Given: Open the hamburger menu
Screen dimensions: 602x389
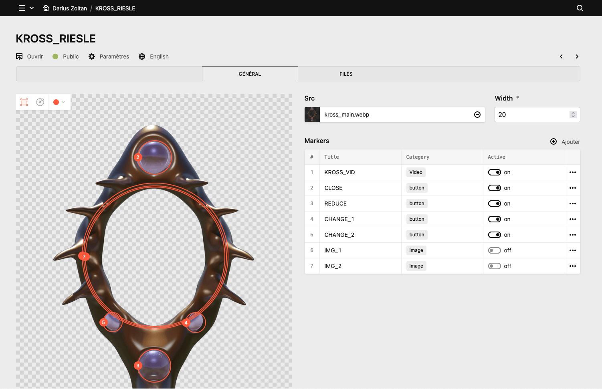Looking at the screenshot, I should point(22,8).
